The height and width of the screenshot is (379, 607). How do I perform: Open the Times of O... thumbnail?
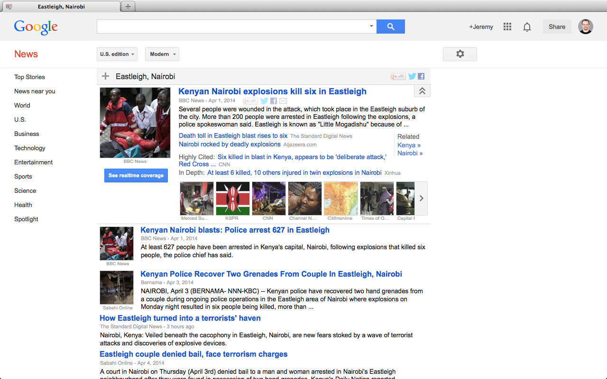pyautogui.click(x=377, y=199)
